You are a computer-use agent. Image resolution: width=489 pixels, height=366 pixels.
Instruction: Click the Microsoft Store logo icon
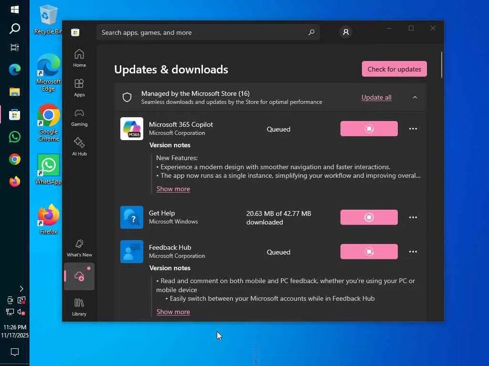[x=75, y=32]
